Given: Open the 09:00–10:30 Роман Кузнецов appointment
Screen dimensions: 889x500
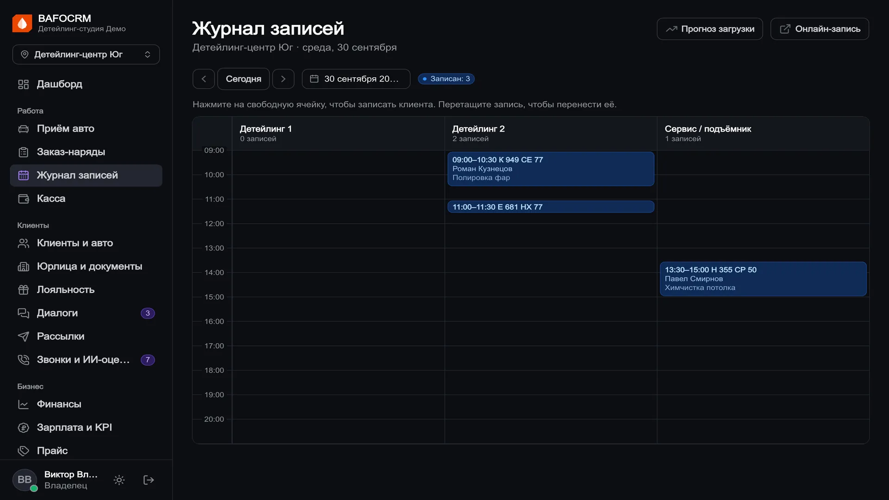Looking at the screenshot, I should 551,169.
